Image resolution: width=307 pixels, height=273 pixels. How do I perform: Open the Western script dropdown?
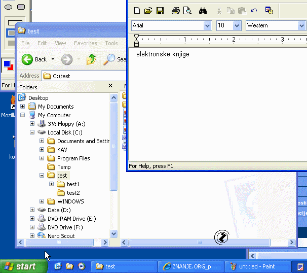(301, 25)
